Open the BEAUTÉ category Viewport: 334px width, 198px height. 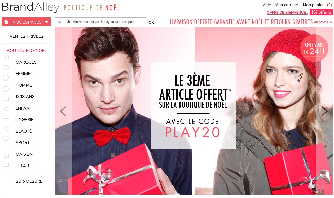(24, 131)
